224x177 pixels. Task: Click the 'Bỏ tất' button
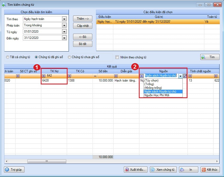click(83, 44)
